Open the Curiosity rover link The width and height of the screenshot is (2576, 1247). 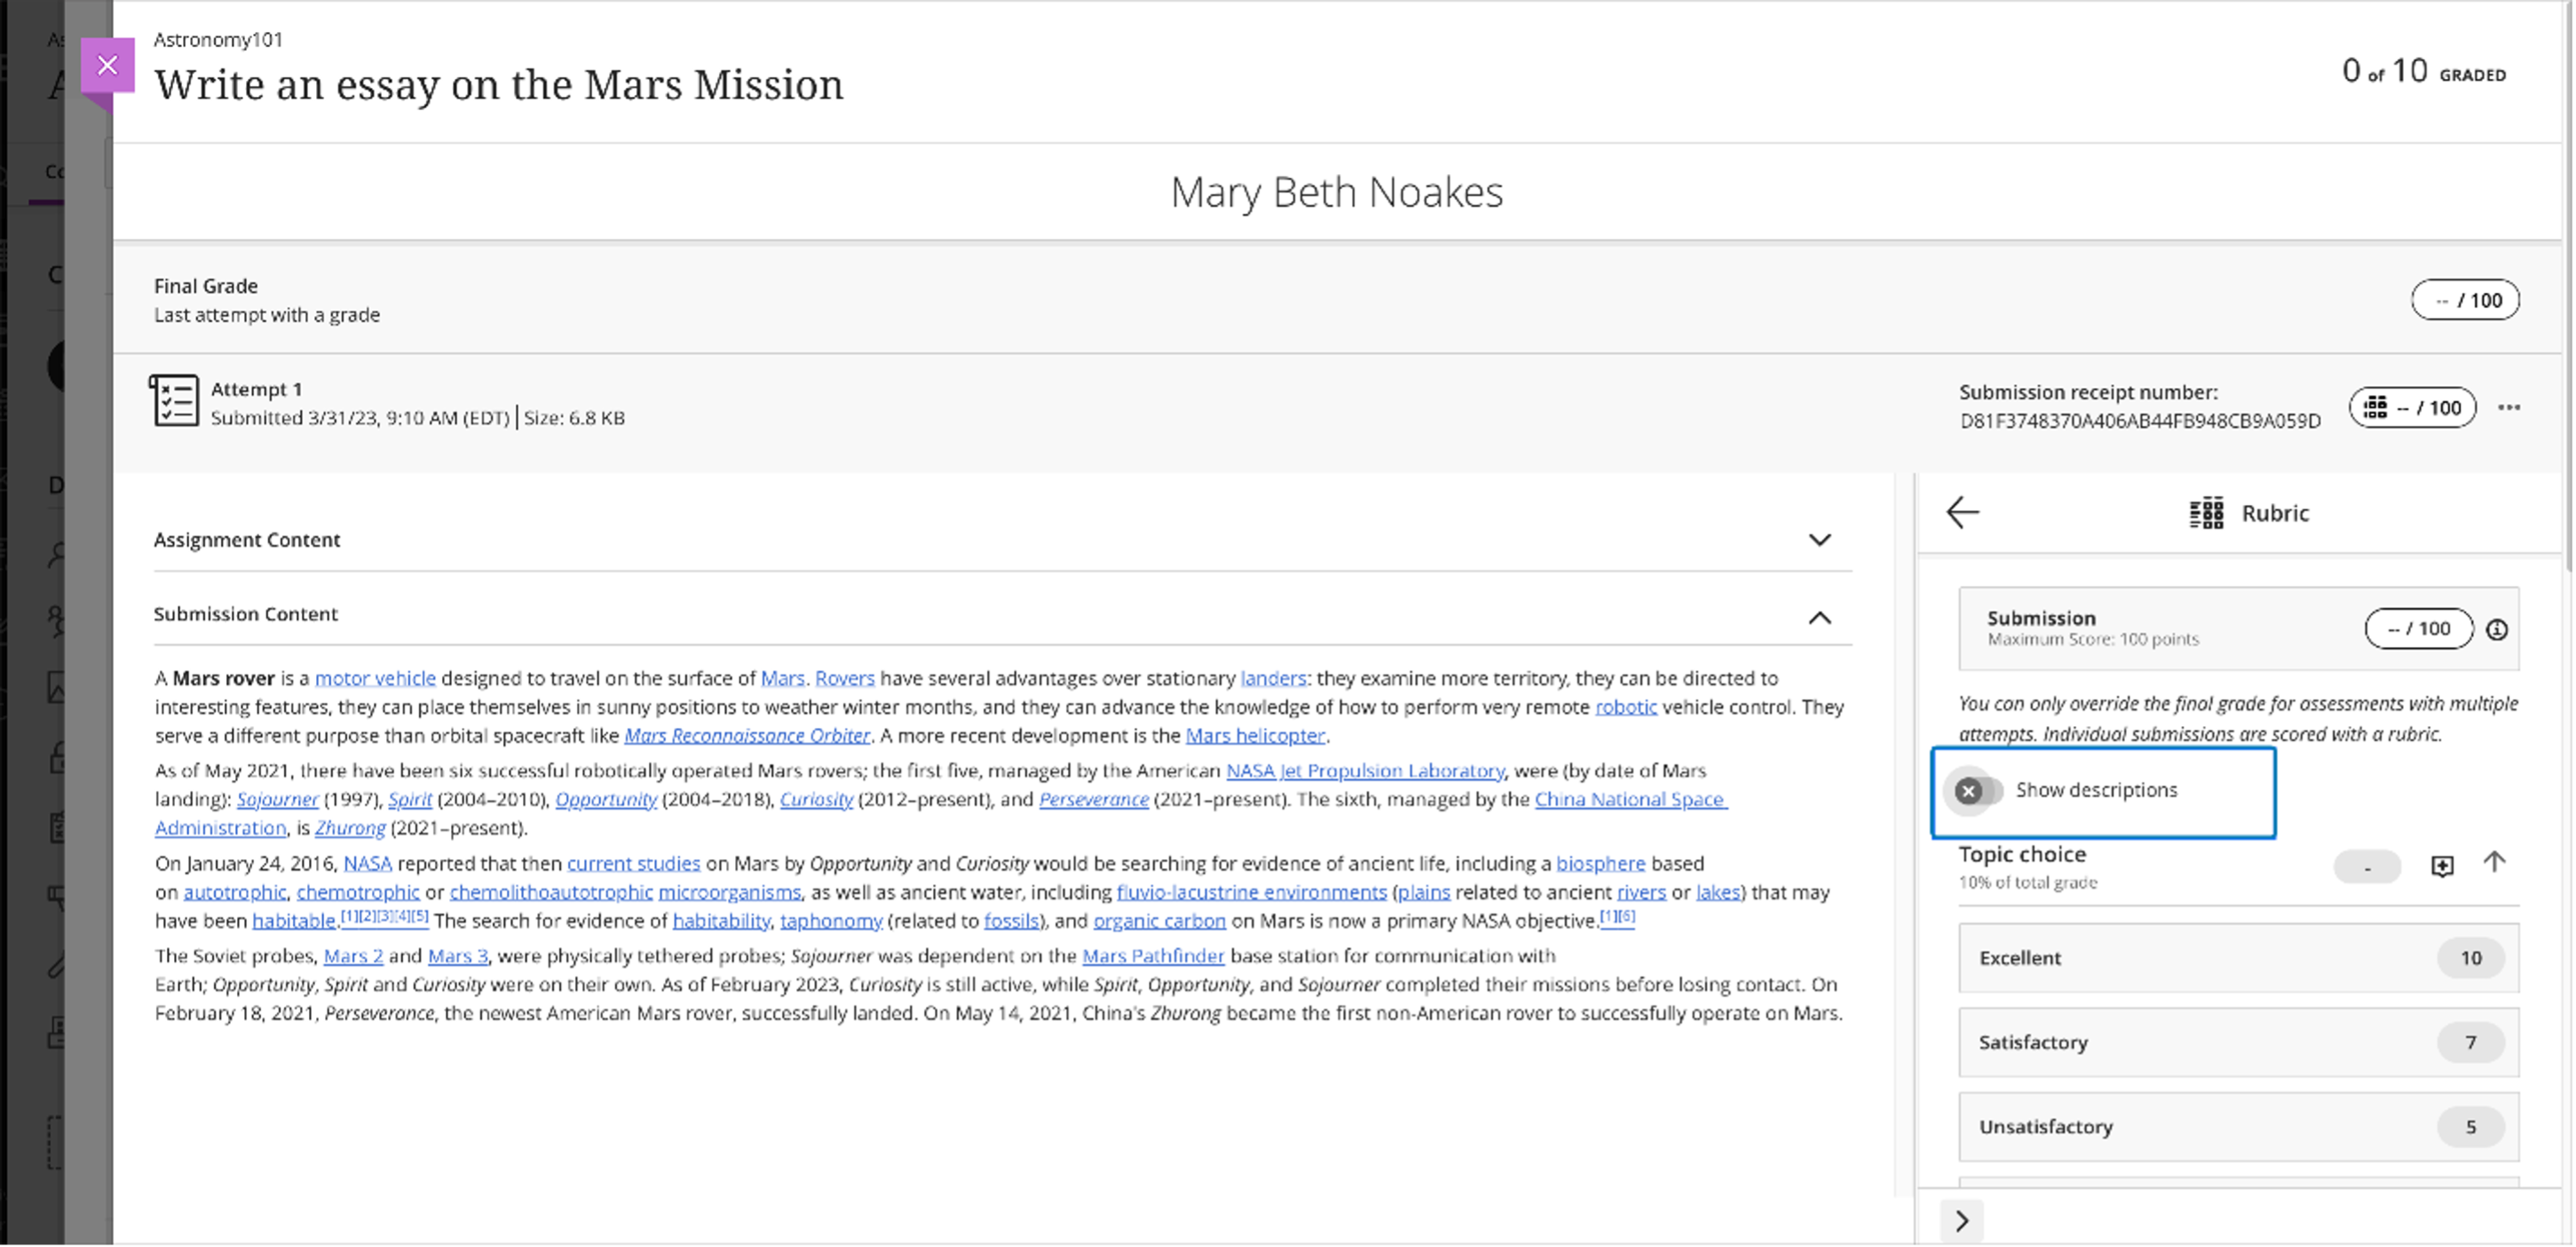816,799
